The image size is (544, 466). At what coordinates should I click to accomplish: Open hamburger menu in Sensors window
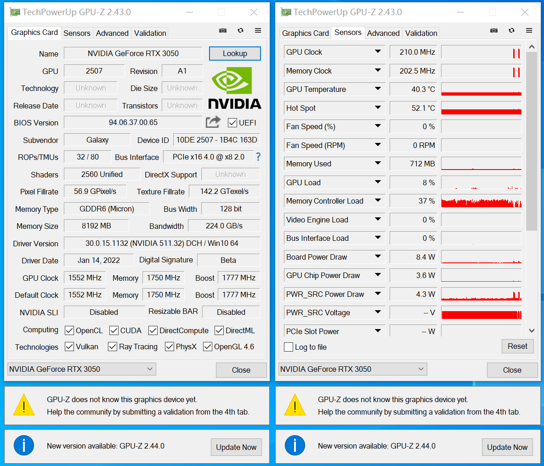click(x=529, y=30)
